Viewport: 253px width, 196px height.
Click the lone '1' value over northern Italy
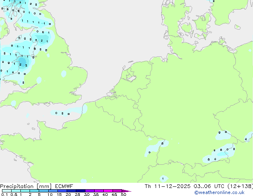163,179
